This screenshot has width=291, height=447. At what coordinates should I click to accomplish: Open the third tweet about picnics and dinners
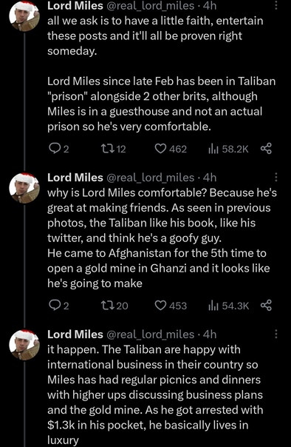155,394
